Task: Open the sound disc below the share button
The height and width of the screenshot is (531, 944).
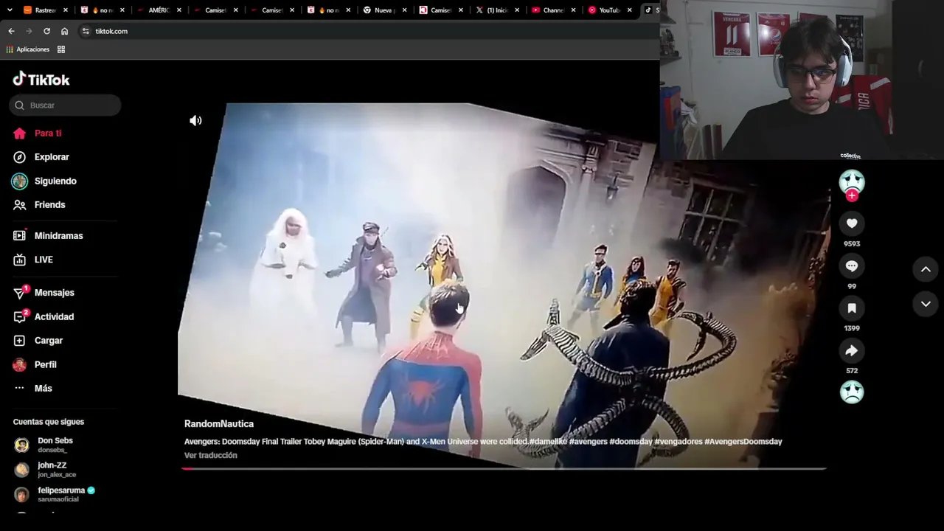Action: (x=852, y=392)
